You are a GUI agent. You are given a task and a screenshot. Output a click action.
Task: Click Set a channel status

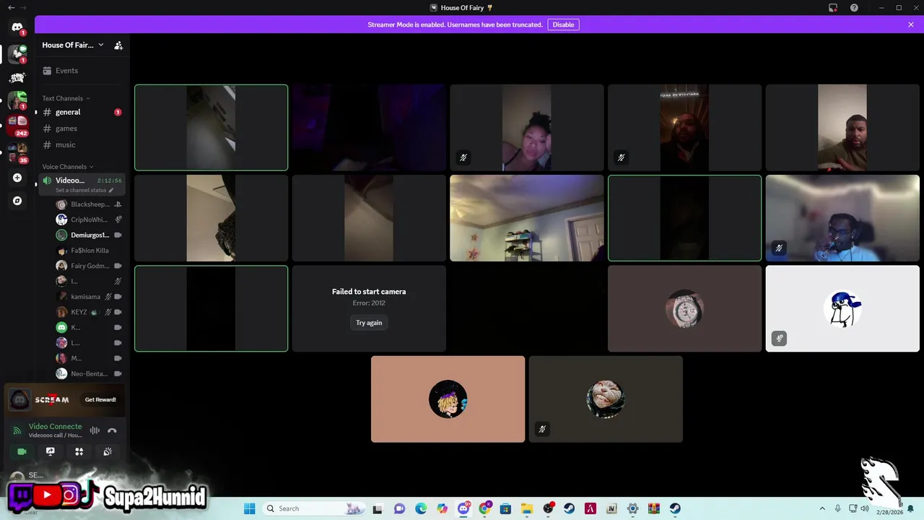point(81,191)
